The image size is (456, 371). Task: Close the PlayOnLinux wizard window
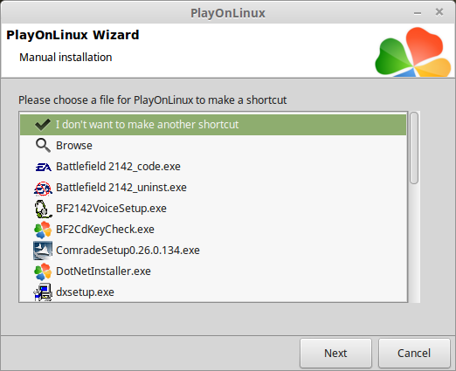click(439, 12)
